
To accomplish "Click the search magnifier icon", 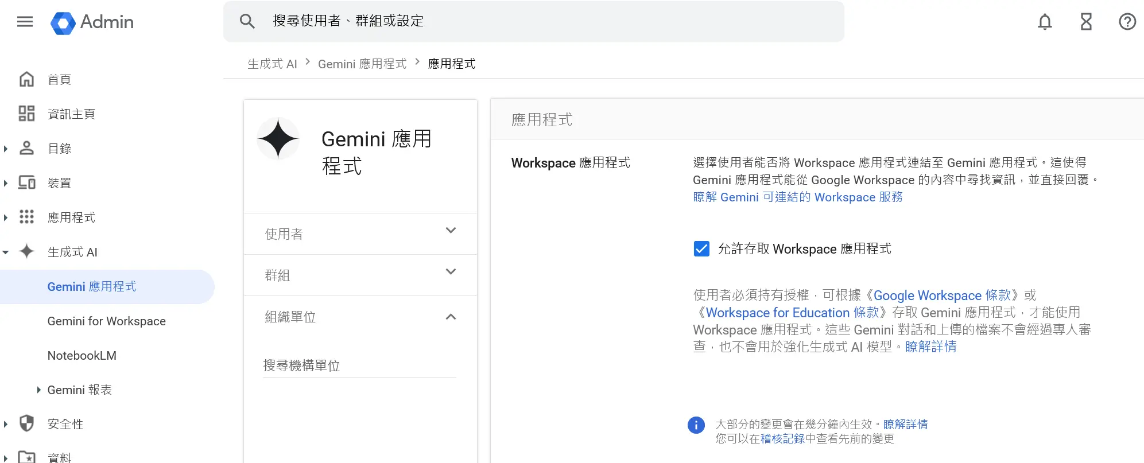I will (247, 21).
